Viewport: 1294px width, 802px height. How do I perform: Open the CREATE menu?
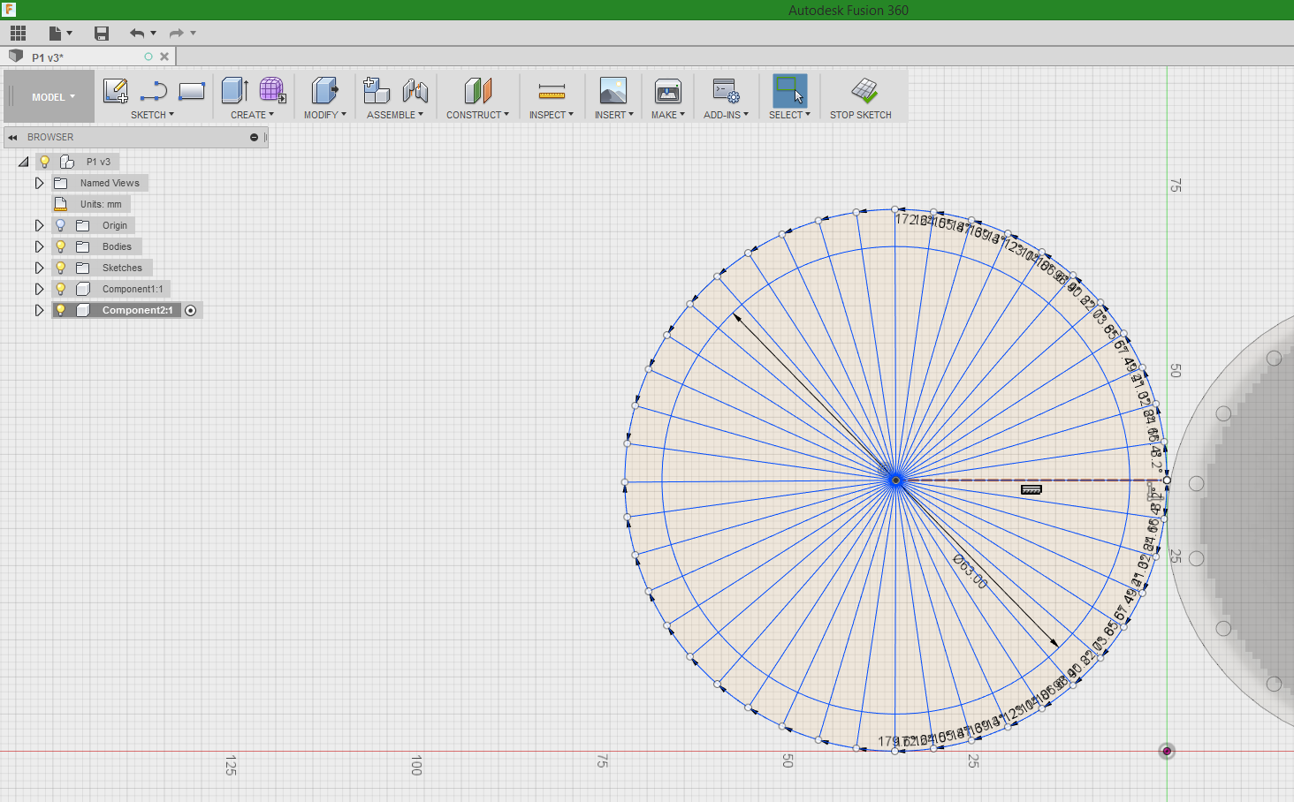(x=252, y=115)
